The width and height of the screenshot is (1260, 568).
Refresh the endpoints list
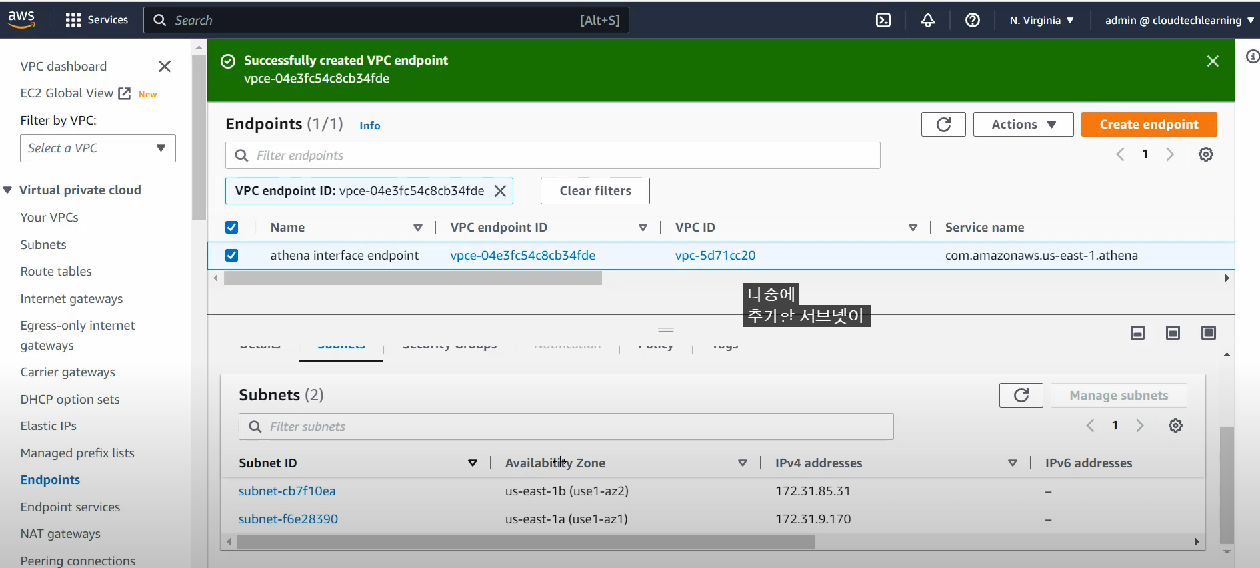pos(943,125)
